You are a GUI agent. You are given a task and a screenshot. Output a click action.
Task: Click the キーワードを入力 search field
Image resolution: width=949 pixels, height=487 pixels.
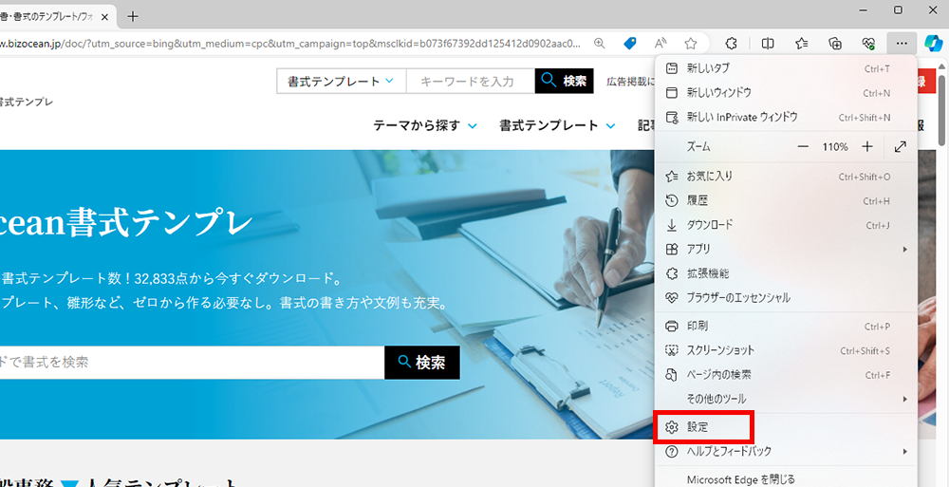471,82
